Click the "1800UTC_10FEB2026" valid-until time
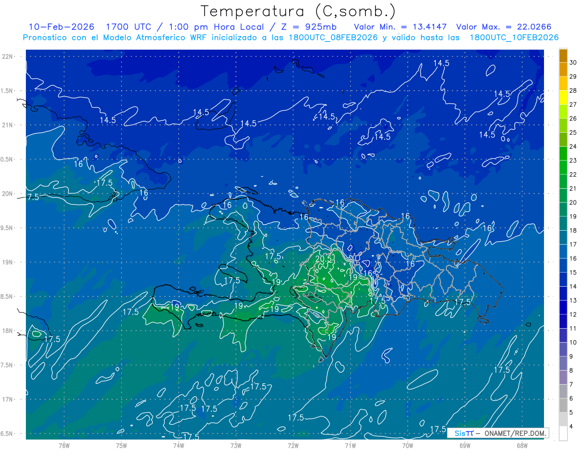Image resolution: width=586 pixels, height=452 pixels. click(514, 38)
